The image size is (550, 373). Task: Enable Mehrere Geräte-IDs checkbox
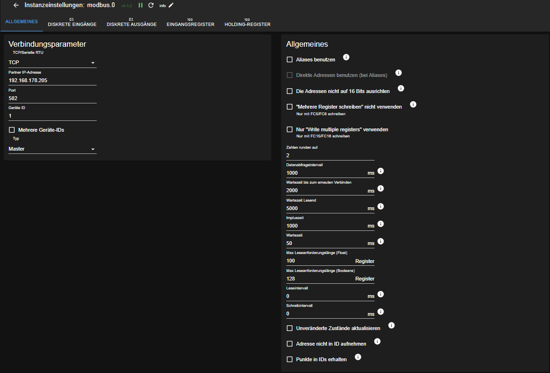tap(12, 130)
